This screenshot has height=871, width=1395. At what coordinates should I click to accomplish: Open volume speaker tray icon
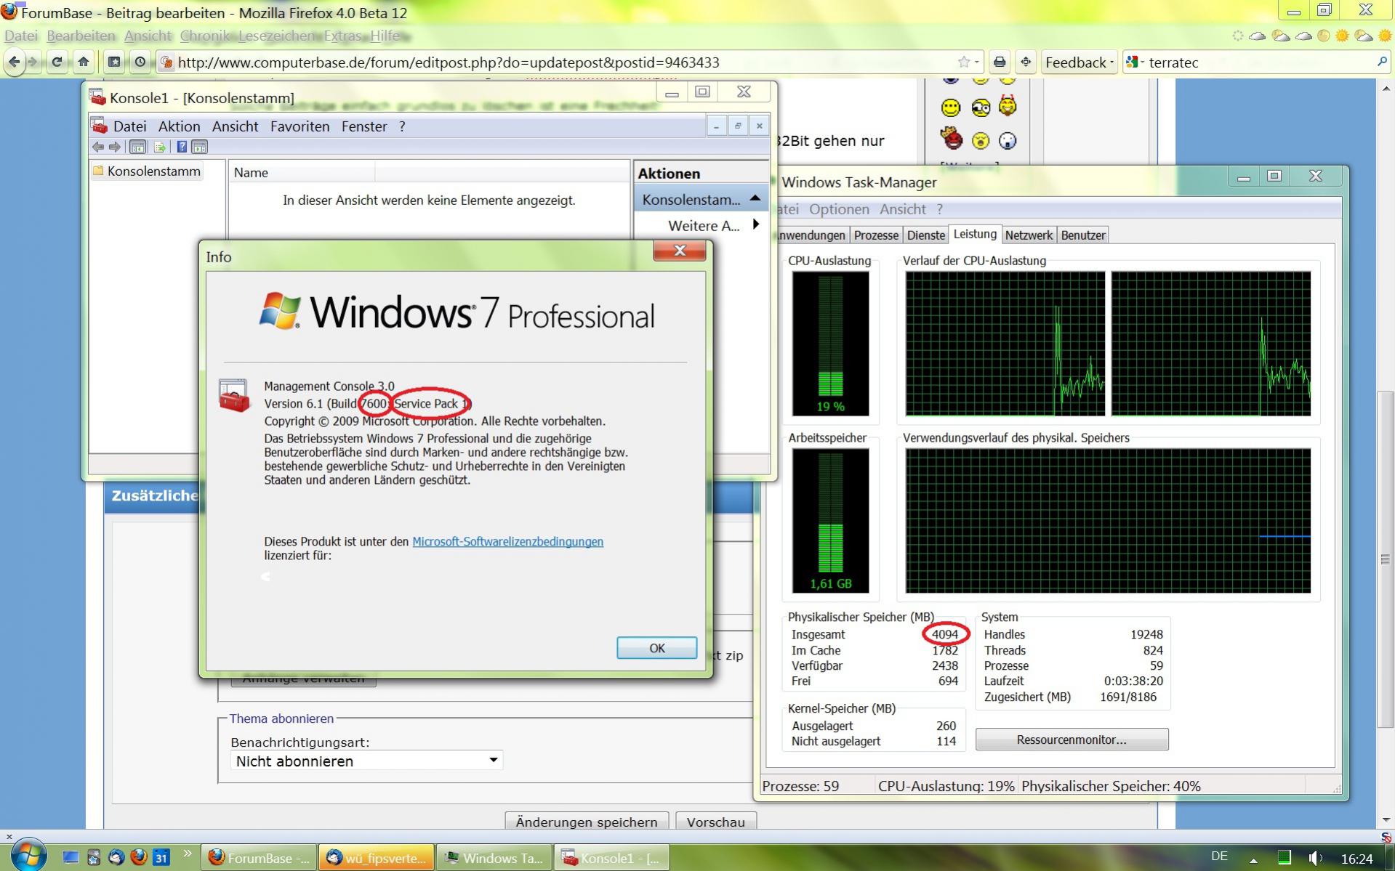pyautogui.click(x=1314, y=858)
